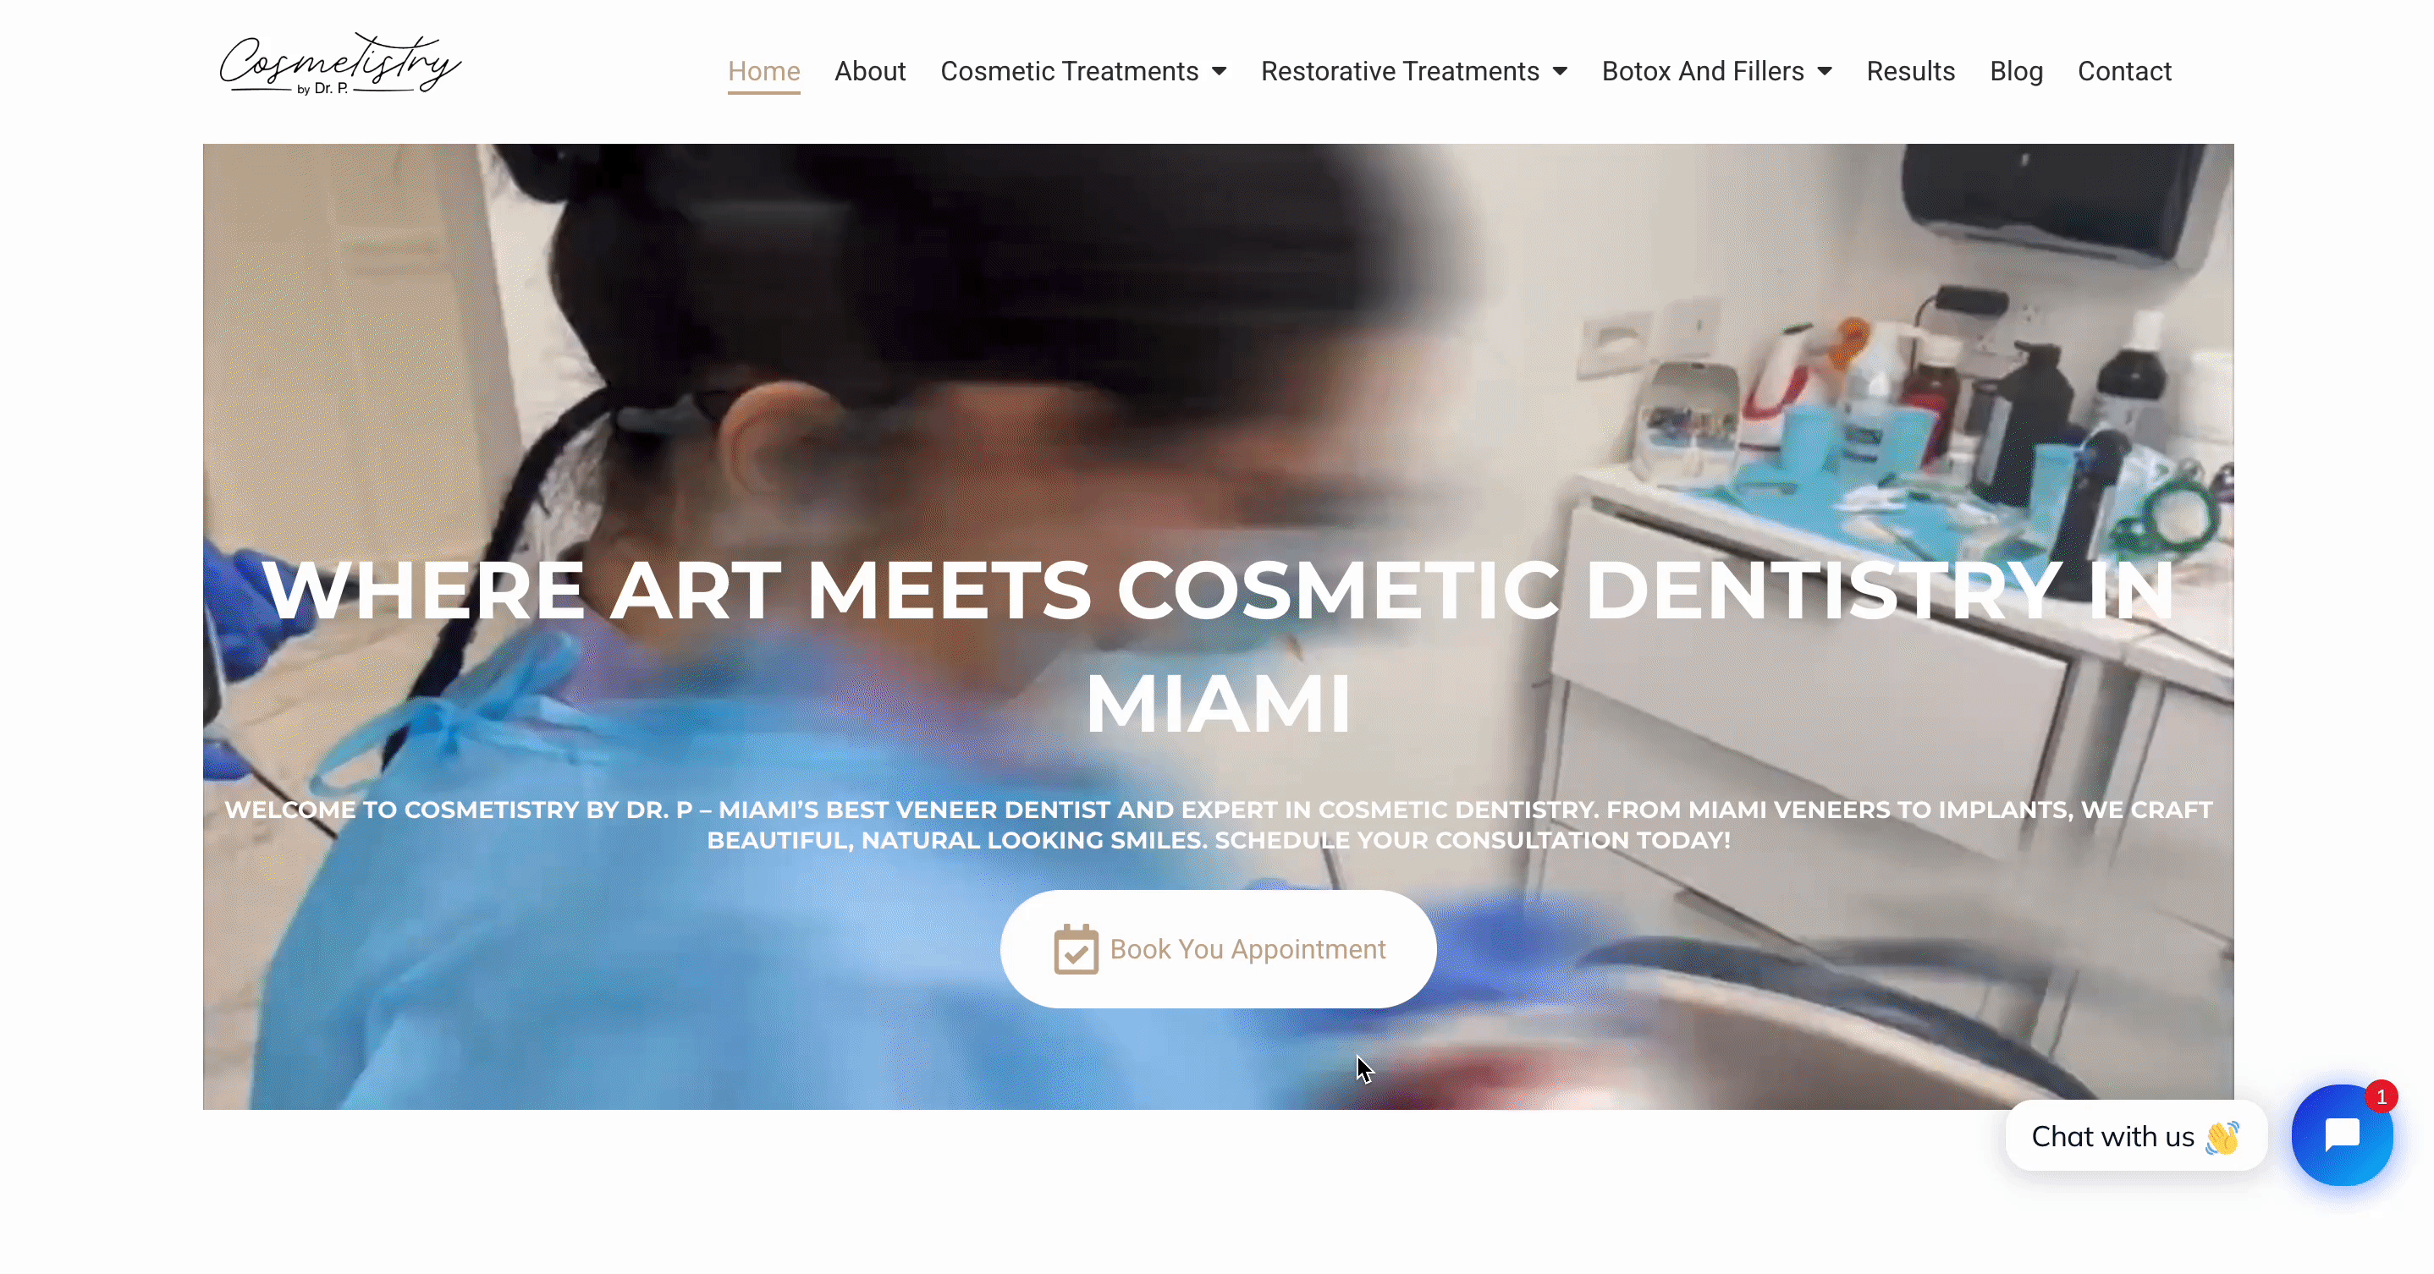This screenshot has height=1274, width=2434.
Task: Visit the Blog page
Action: pos(2017,71)
